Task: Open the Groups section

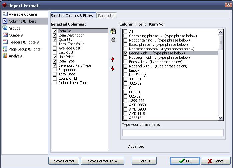Action: pos(14,28)
